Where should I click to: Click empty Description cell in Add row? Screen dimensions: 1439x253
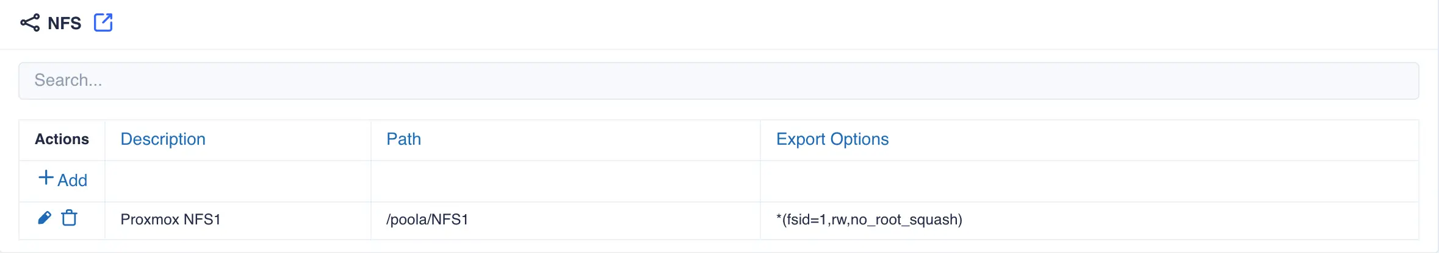[237, 181]
